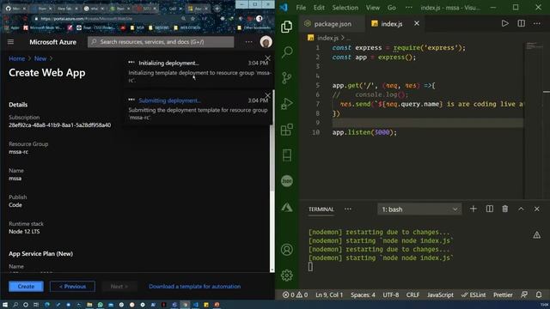This screenshot has width=550, height=309.
Task: Open the Submitting deployment link
Action: click(x=169, y=100)
